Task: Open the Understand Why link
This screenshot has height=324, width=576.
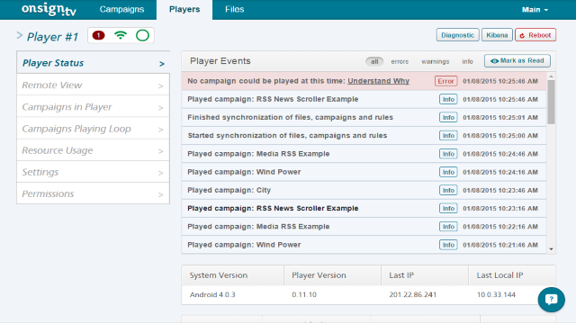Action: click(378, 81)
